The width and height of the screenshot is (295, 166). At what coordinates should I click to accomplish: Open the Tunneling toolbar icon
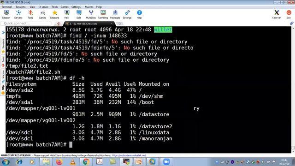pos(103,14)
